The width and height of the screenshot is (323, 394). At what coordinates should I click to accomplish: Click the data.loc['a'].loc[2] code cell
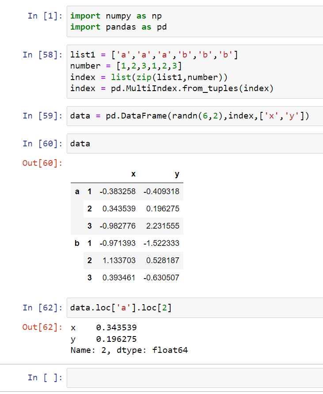coord(195,308)
